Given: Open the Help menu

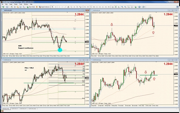Looking at the screenshot, I should tap(31, 4).
